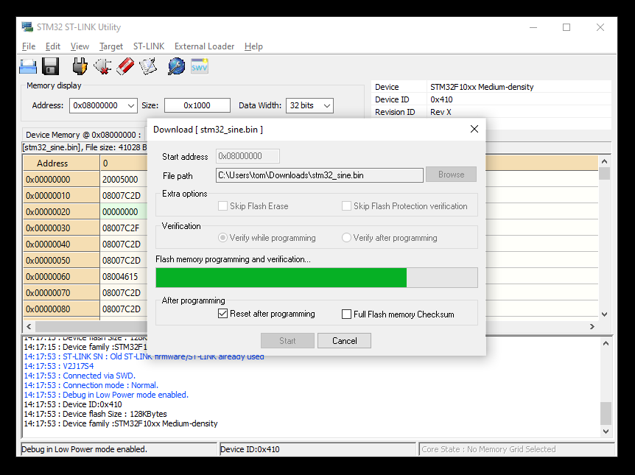Click Device ID value 0x410
The width and height of the screenshot is (635, 475).
point(441,99)
